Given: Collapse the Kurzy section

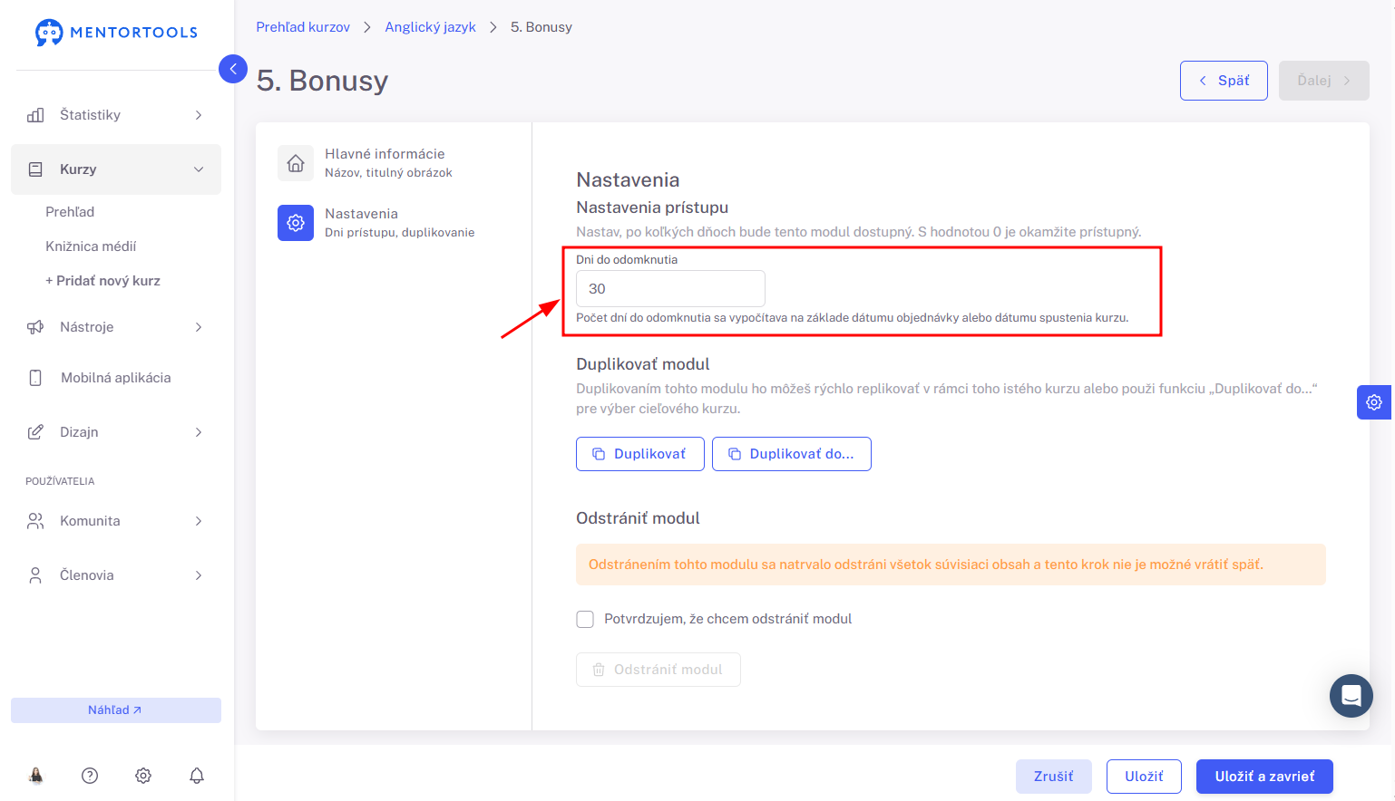Looking at the screenshot, I should [116, 169].
